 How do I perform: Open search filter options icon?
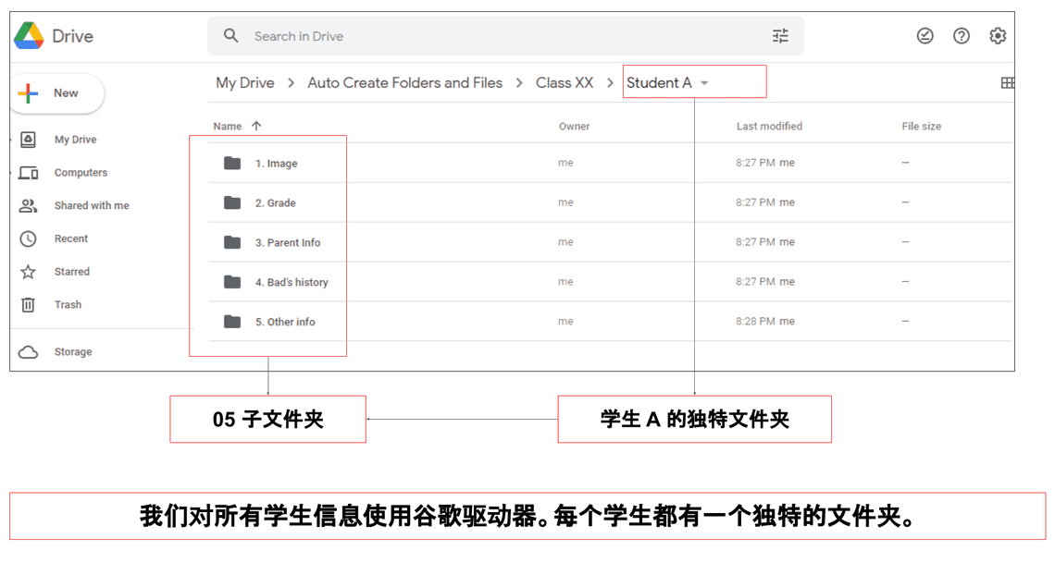point(780,36)
